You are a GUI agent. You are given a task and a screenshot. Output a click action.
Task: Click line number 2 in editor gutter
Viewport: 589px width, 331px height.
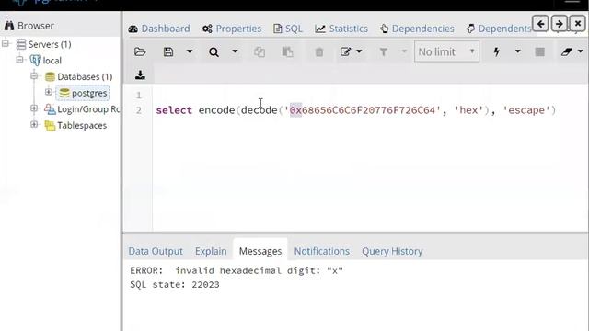pos(139,110)
